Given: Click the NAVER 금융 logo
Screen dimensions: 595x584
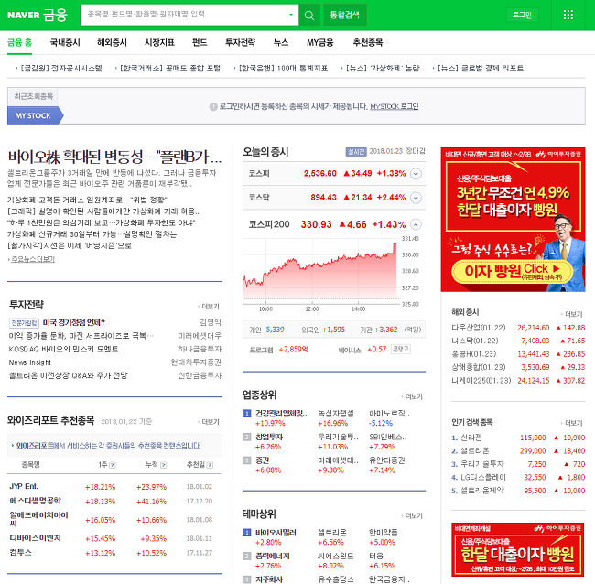Looking at the screenshot, I should 38,15.
